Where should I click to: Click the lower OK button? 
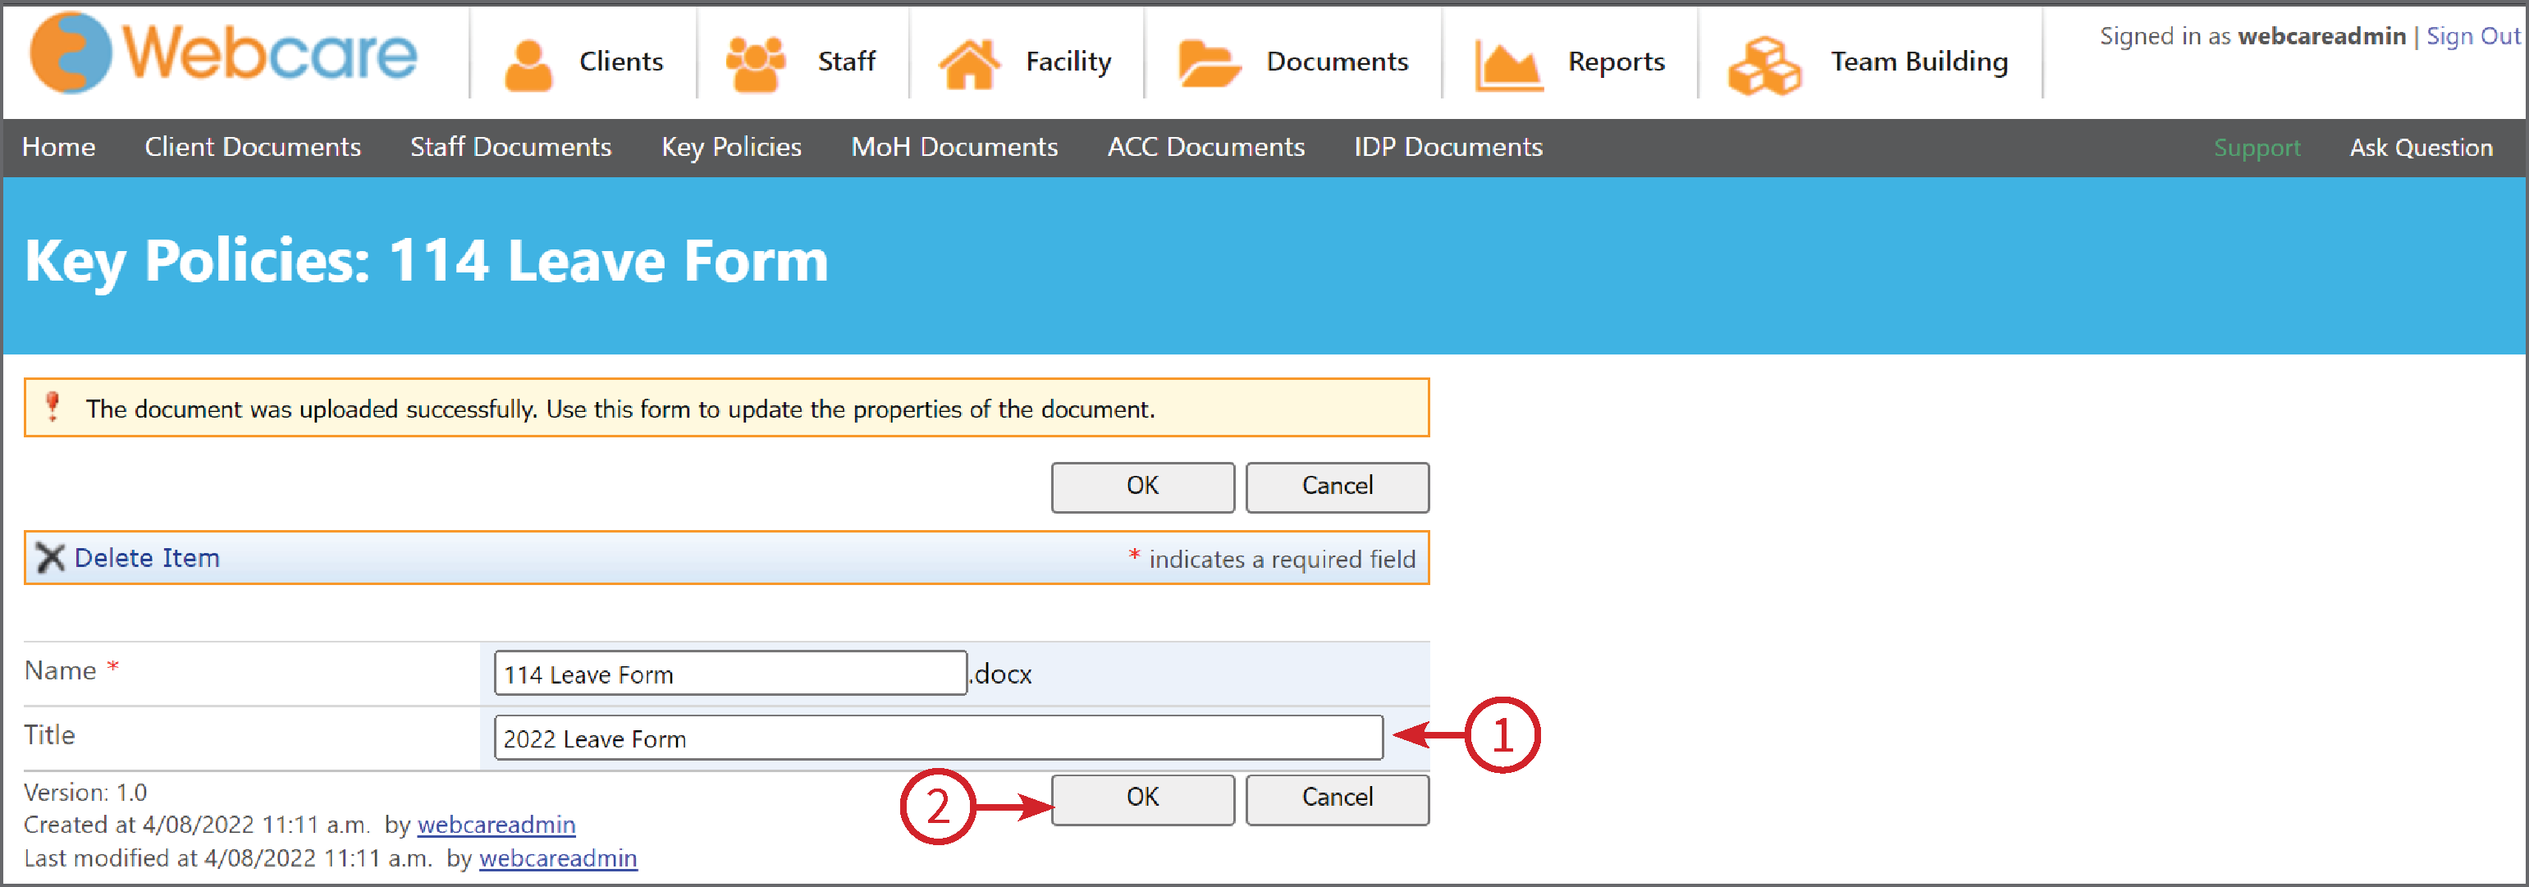pyautogui.click(x=1141, y=798)
